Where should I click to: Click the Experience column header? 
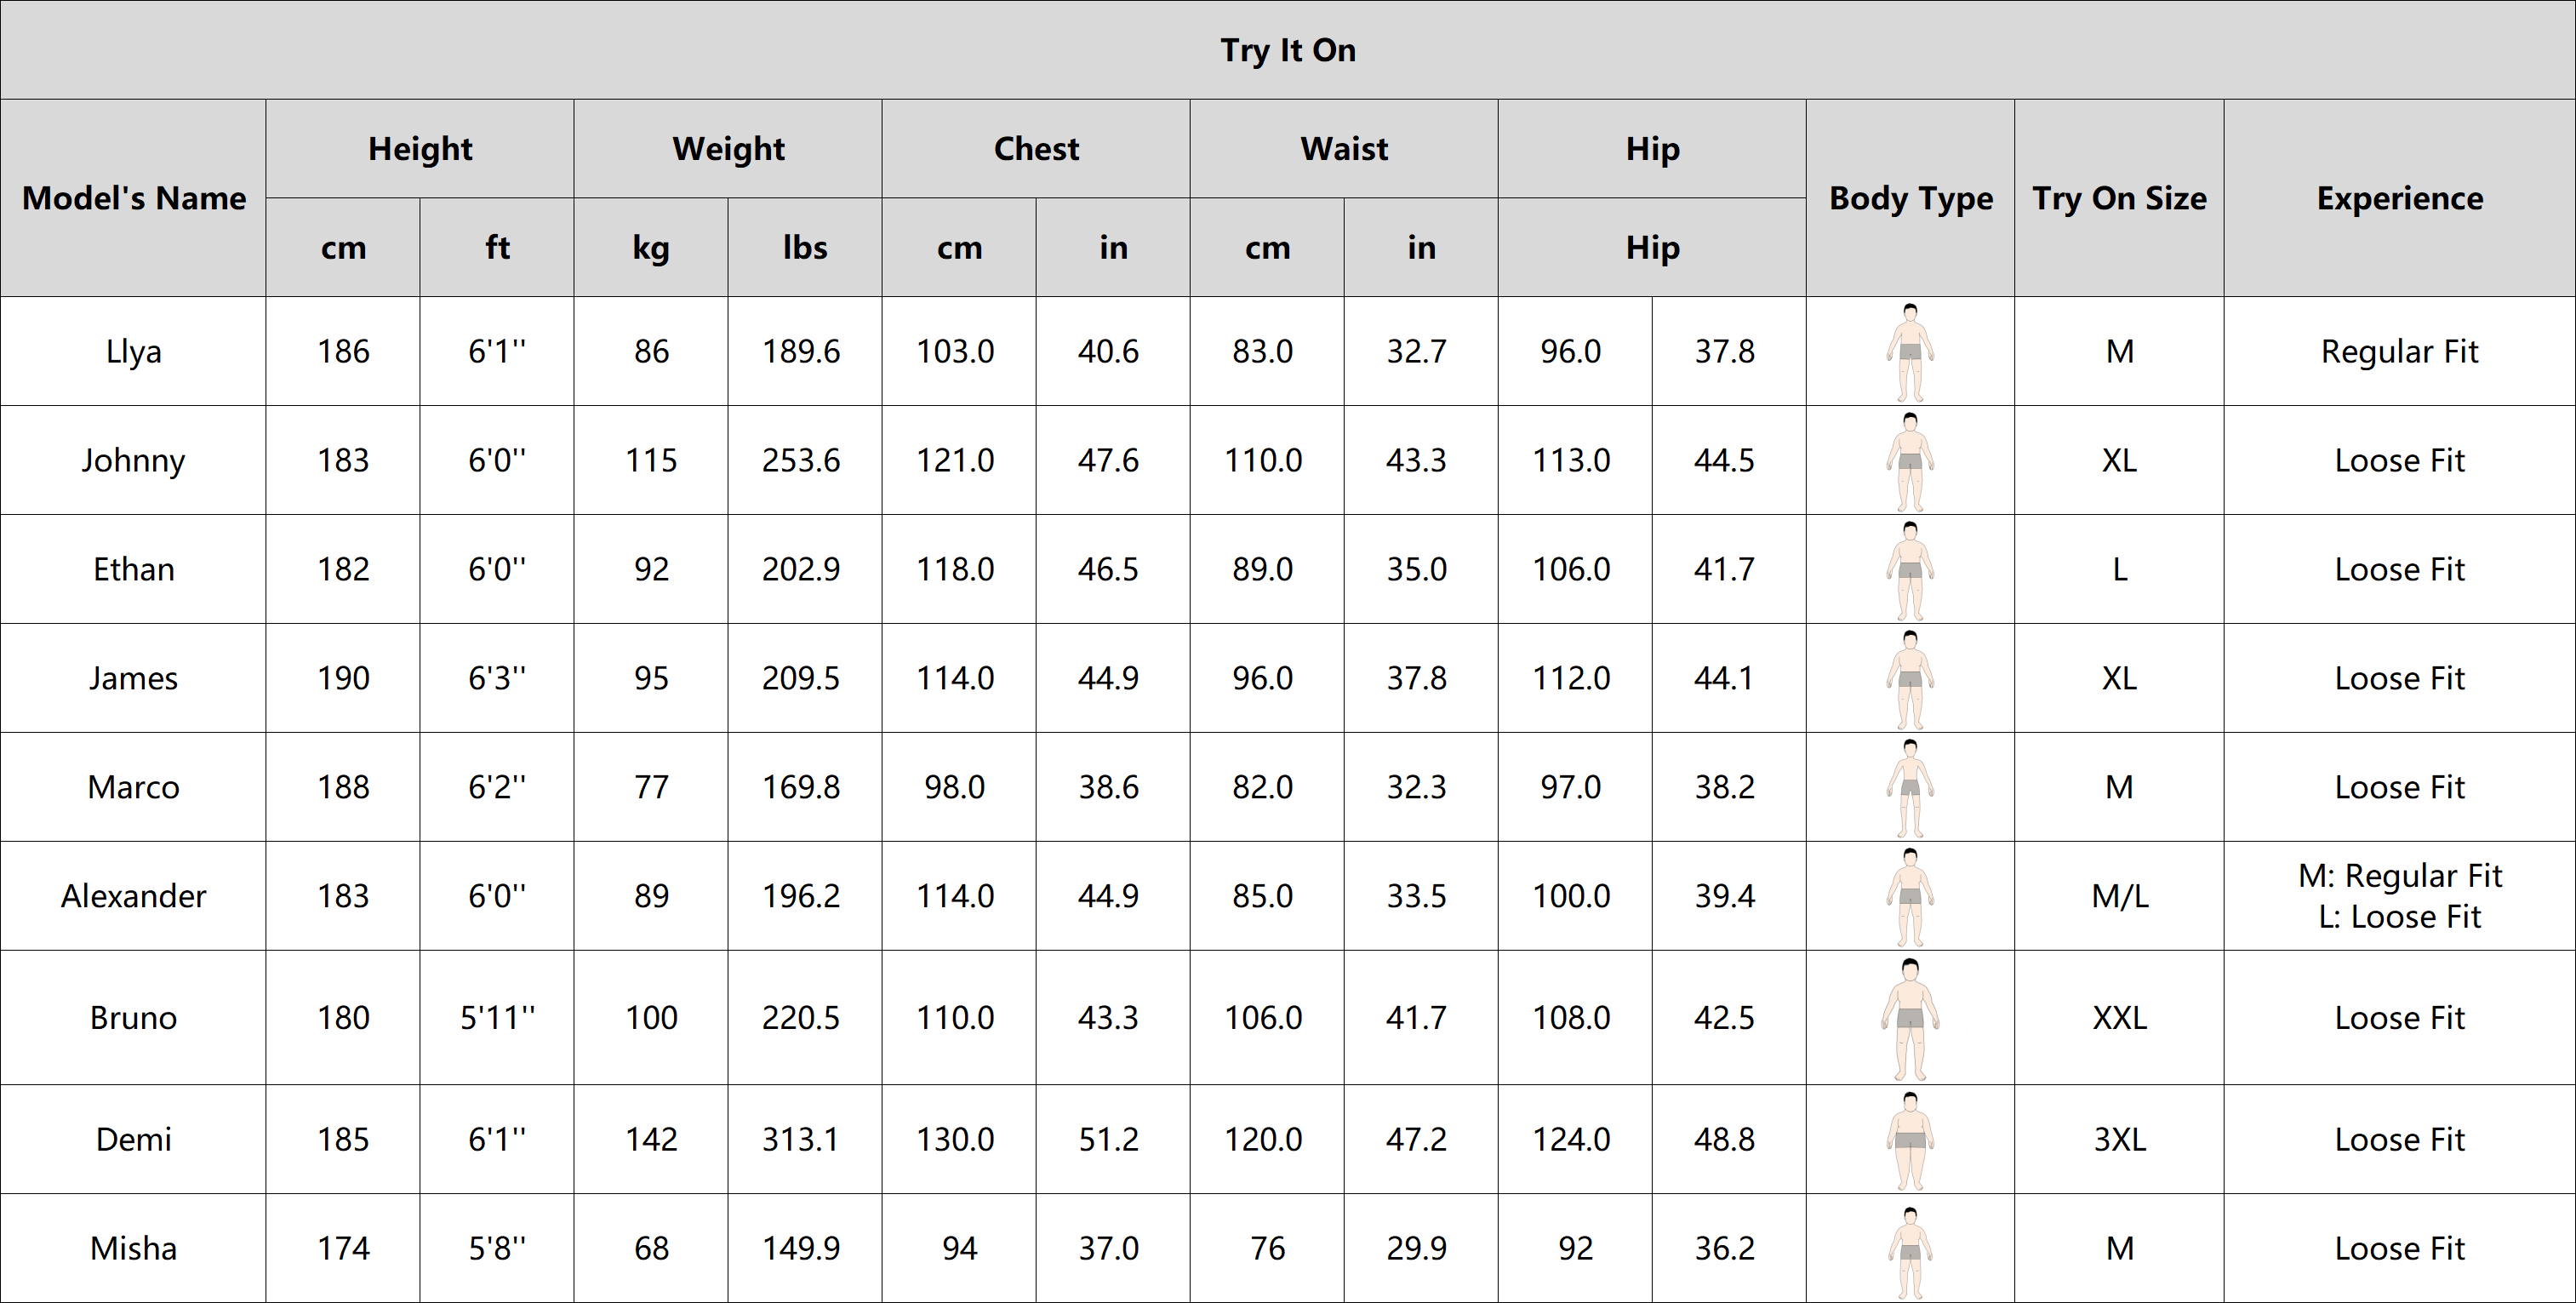(2400, 198)
